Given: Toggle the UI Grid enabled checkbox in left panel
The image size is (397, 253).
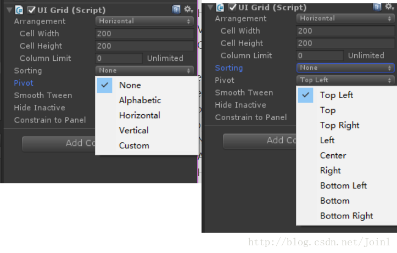Looking at the screenshot, I should pos(31,10).
